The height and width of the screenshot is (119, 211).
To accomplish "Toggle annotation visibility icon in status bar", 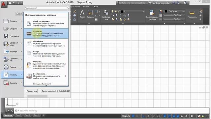I will click(174, 116).
